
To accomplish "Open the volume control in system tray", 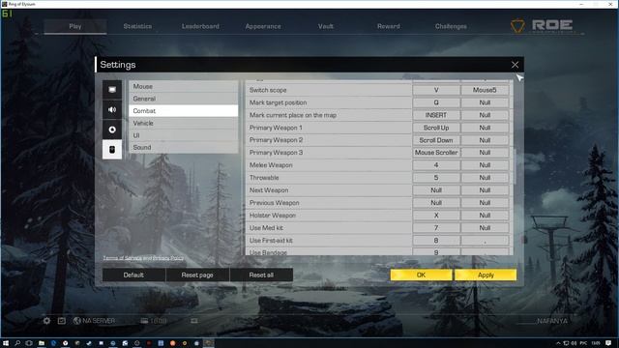I will tap(574, 343).
